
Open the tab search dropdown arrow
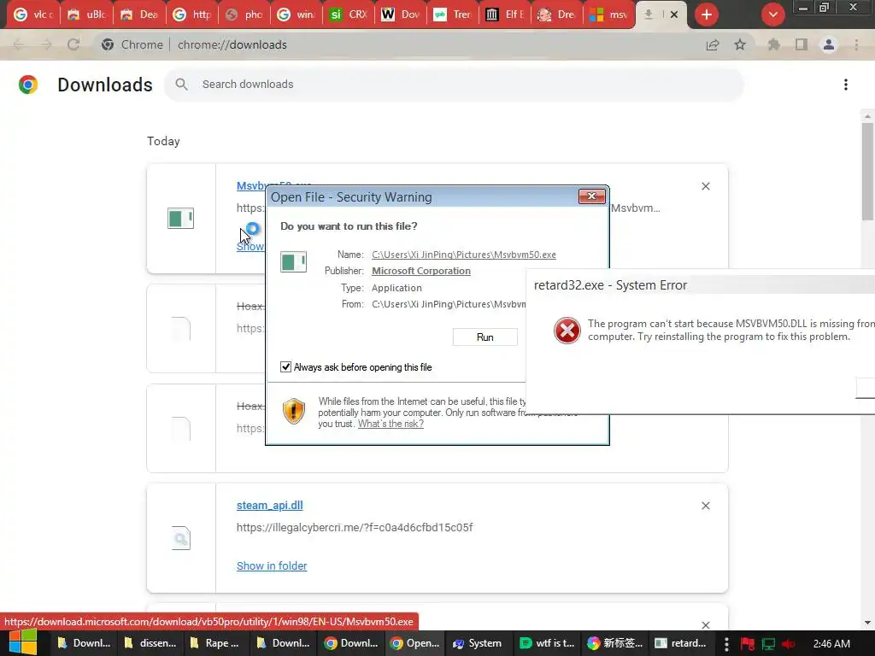click(x=772, y=15)
